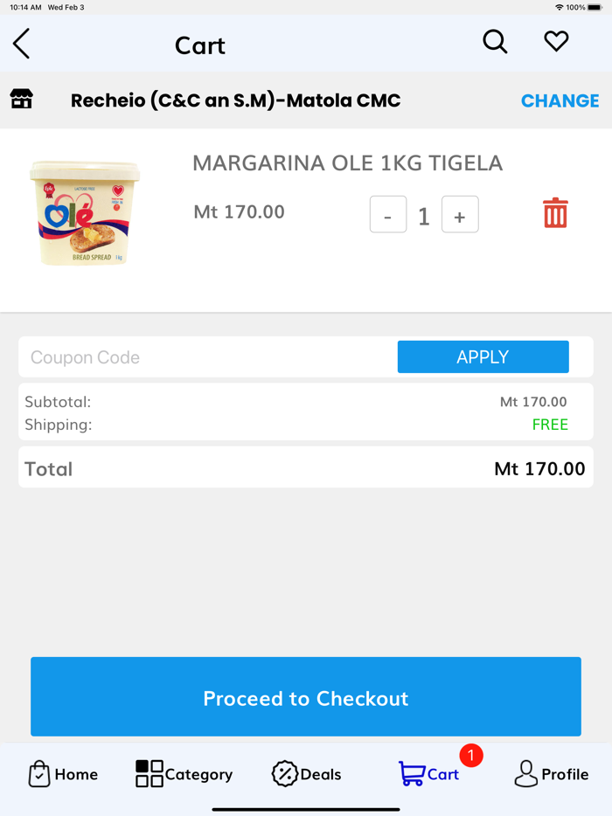The height and width of the screenshot is (816, 612).
Task: Open Home from the bottom navigation
Action: (63, 774)
